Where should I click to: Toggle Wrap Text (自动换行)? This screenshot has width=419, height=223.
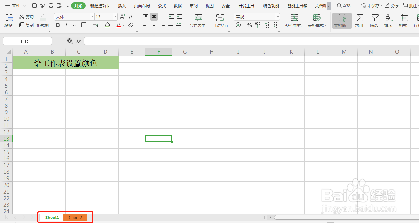[220, 21]
